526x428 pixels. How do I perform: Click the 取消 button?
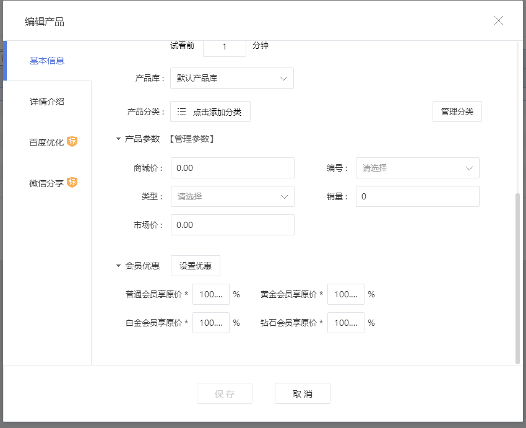pyautogui.click(x=302, y=393)
